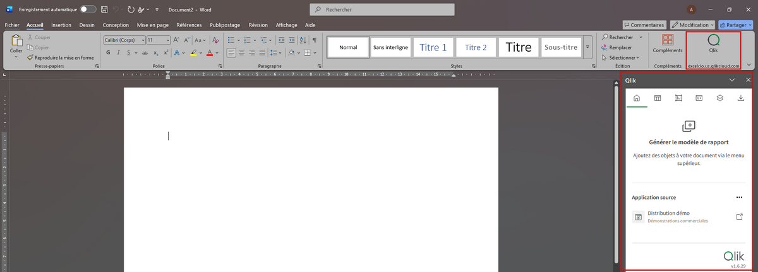Click the Partager button
Viewport: 758px width, 272px height.
[733, 25]
